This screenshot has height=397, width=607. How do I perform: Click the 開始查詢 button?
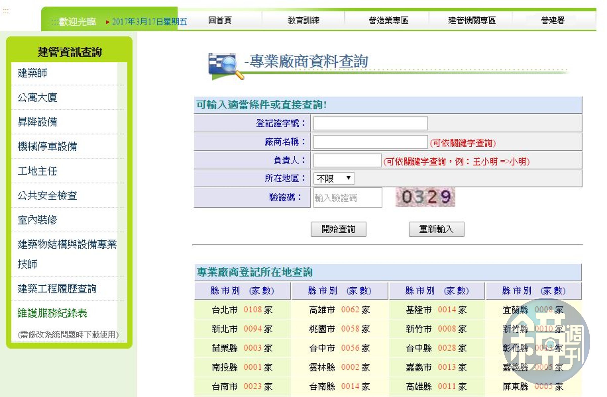click(x=338, y=229)
